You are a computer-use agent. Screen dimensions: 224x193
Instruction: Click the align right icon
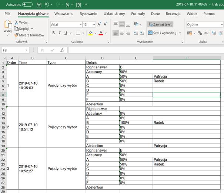[x=128, y=33]
